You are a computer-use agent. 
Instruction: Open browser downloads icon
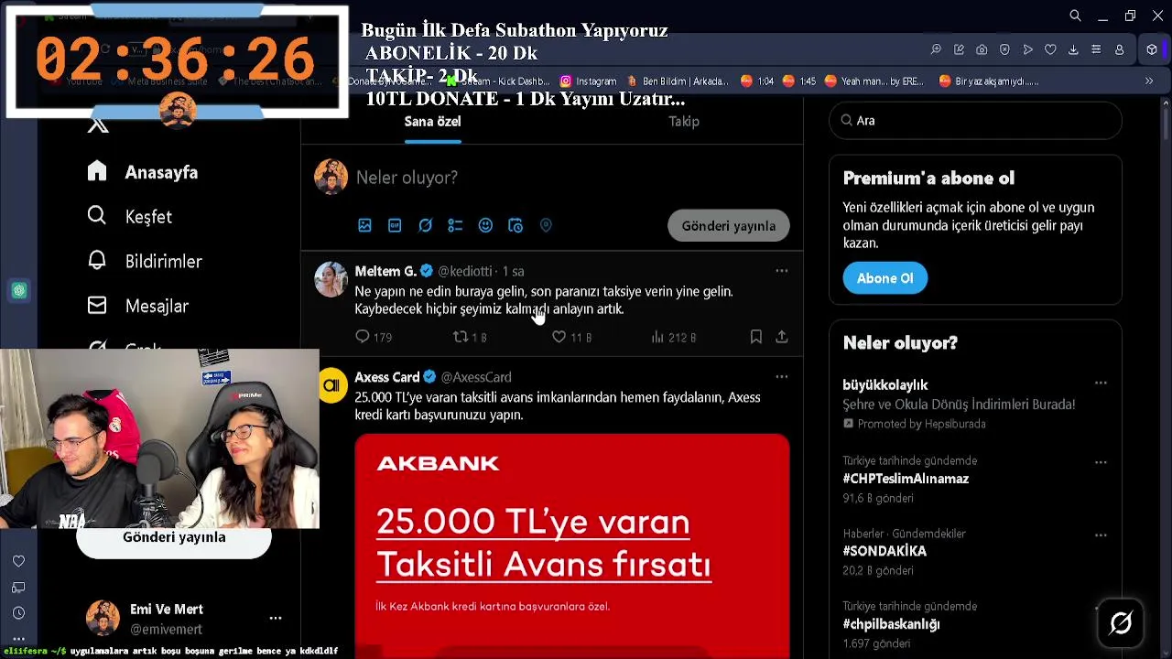point(1073,49)
